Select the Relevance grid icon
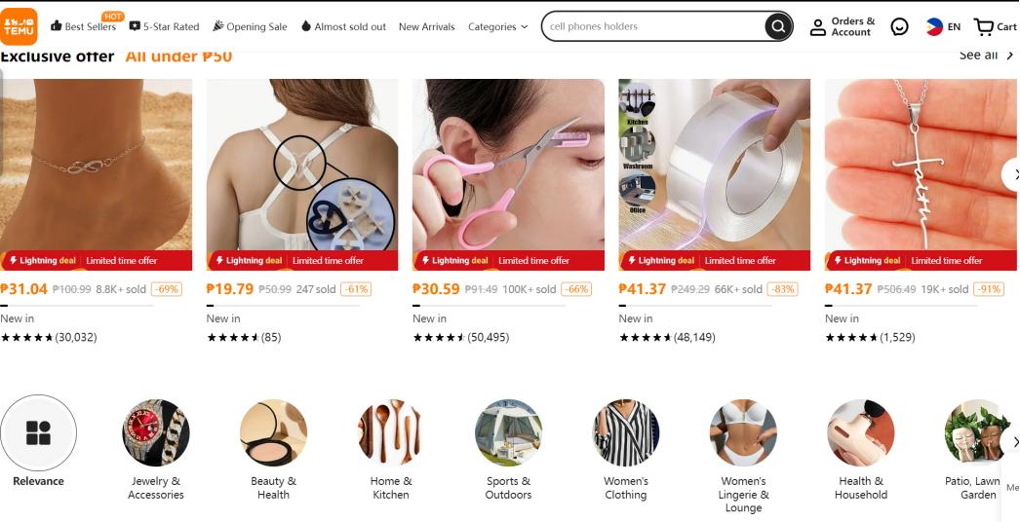This screenshot has width=1020, height=522. point(38,432)
